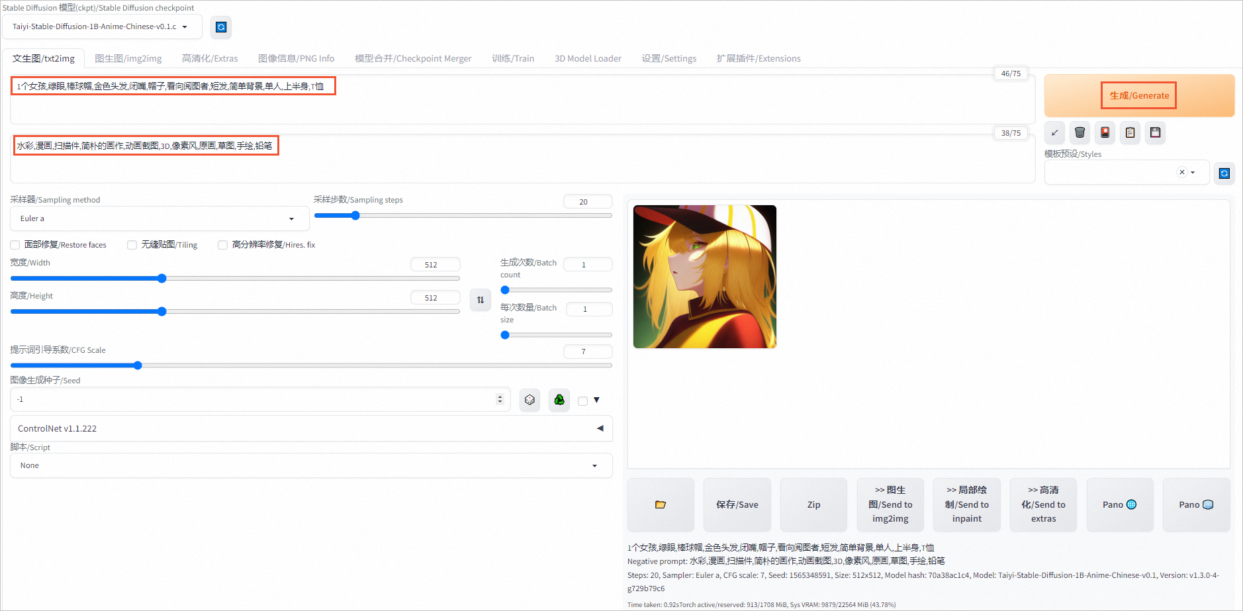Click the Send to inpaint button

(967, 504)
